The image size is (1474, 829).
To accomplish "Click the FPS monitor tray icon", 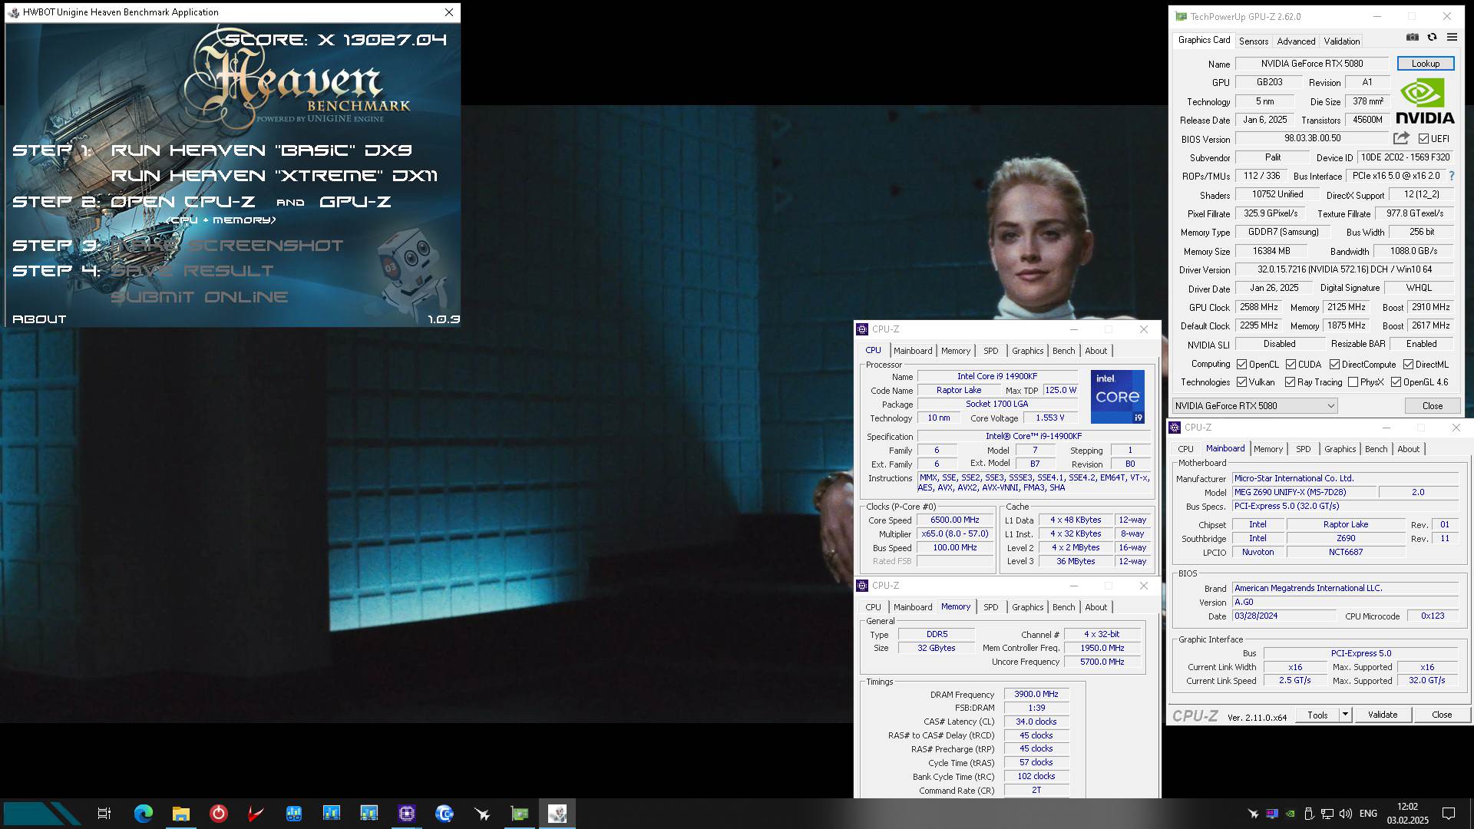I will 1272,814.
